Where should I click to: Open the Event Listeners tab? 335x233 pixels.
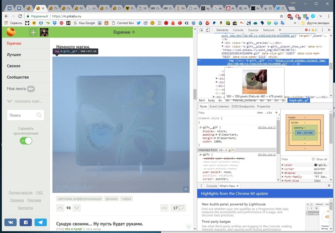[219, 106]
